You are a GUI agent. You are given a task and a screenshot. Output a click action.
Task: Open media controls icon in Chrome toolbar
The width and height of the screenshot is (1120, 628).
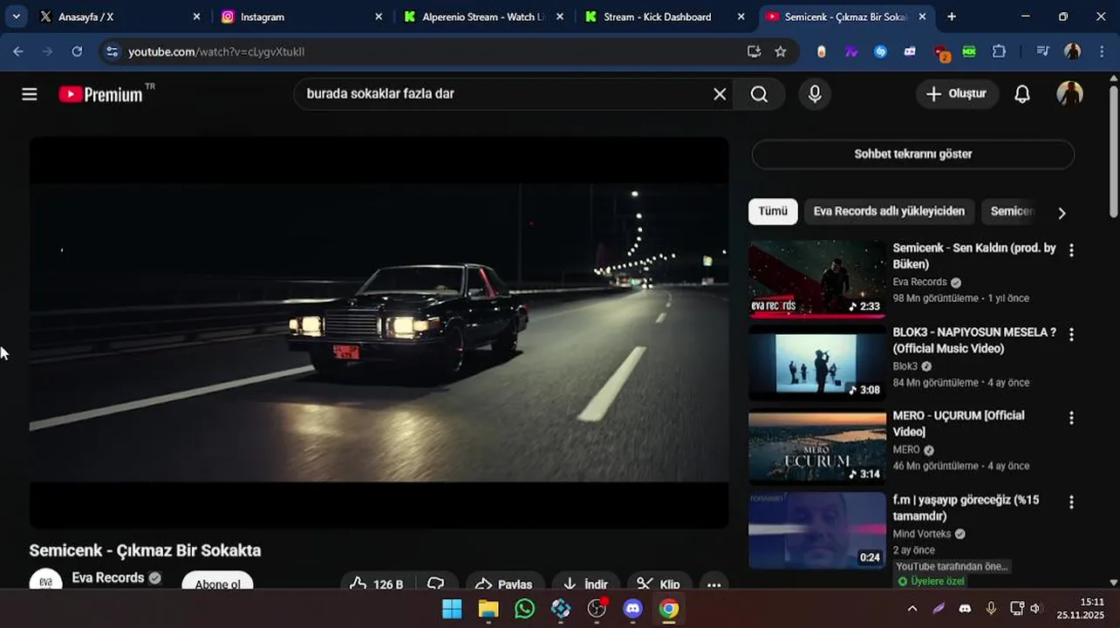pyautogui.click(x=1042, y=51)
